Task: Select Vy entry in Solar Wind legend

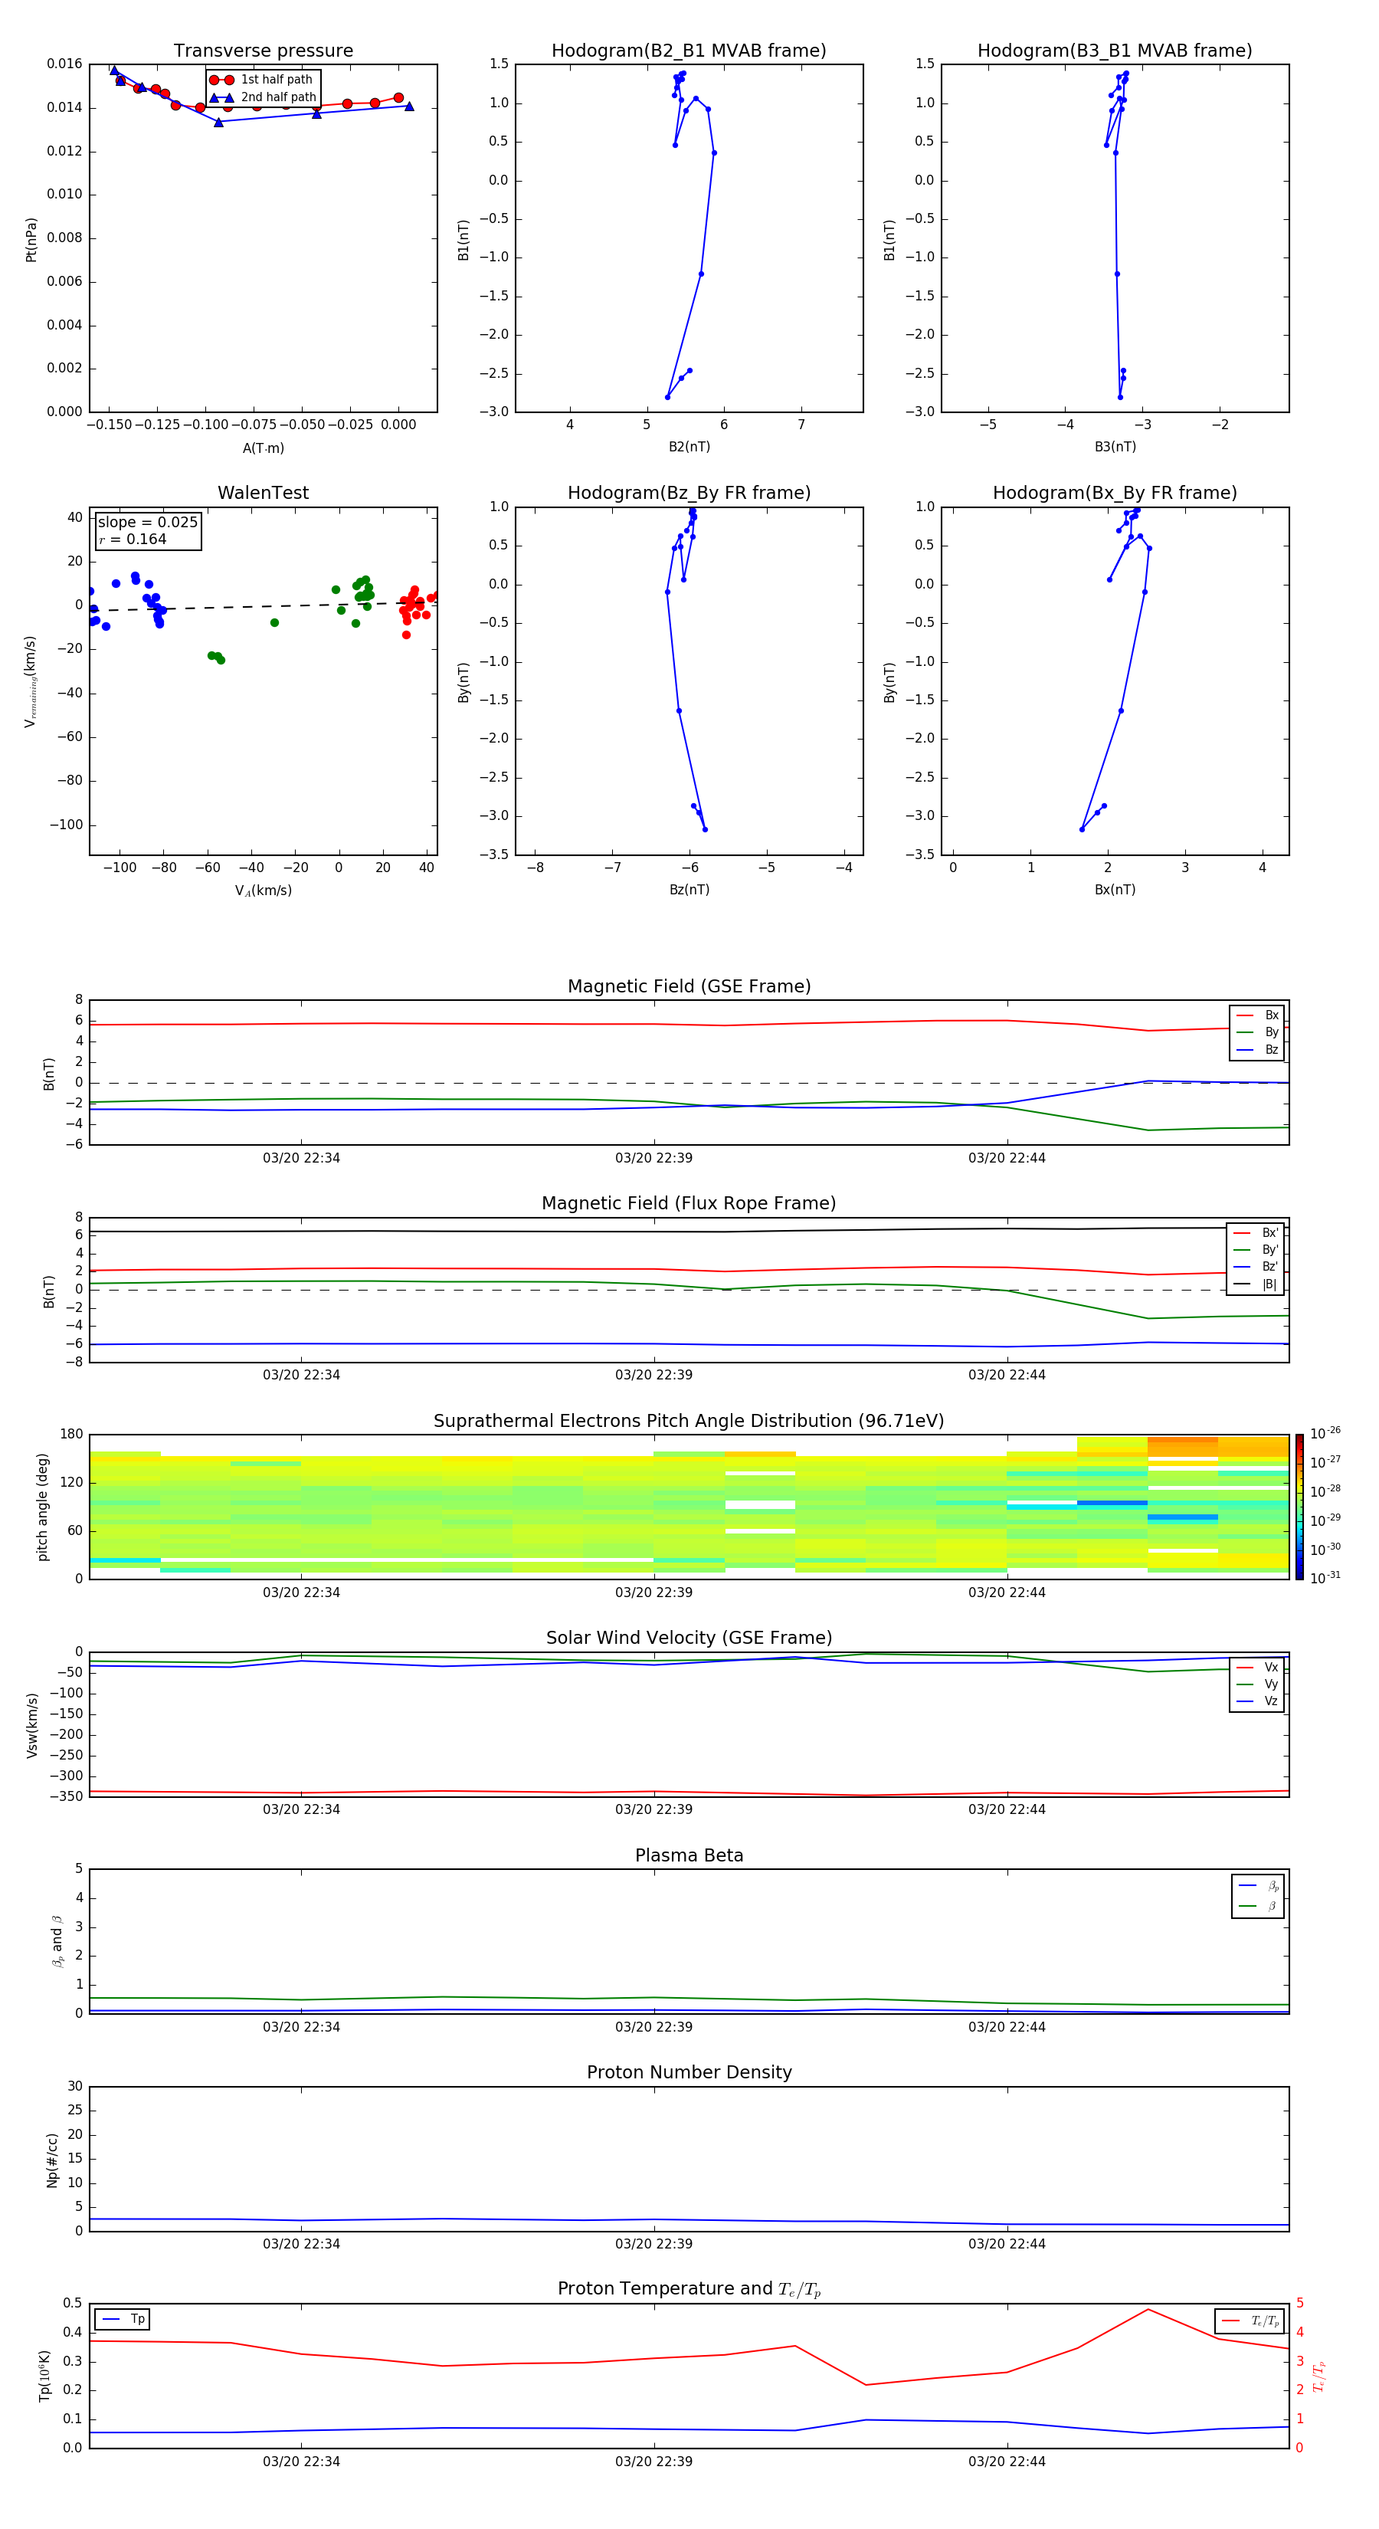Action: click(x=1257, y=1684)
